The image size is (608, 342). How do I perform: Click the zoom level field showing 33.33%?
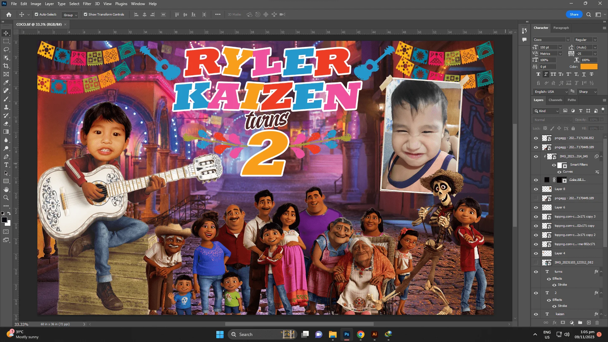[x=22, y=324]
